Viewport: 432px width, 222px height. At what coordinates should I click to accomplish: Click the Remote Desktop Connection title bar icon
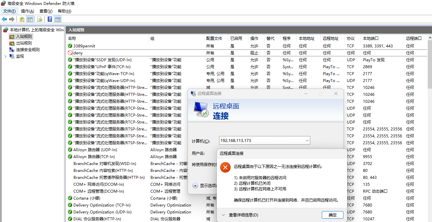tap(193, 94)
